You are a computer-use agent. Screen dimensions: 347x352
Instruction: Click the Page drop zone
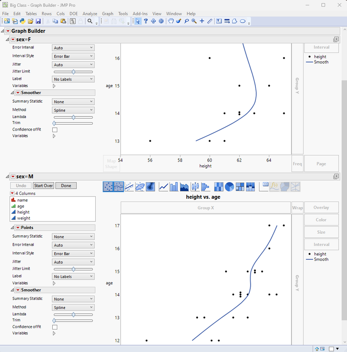coord(321,164)
